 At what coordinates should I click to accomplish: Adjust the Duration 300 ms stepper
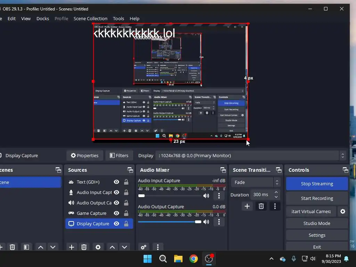point(276,195)
